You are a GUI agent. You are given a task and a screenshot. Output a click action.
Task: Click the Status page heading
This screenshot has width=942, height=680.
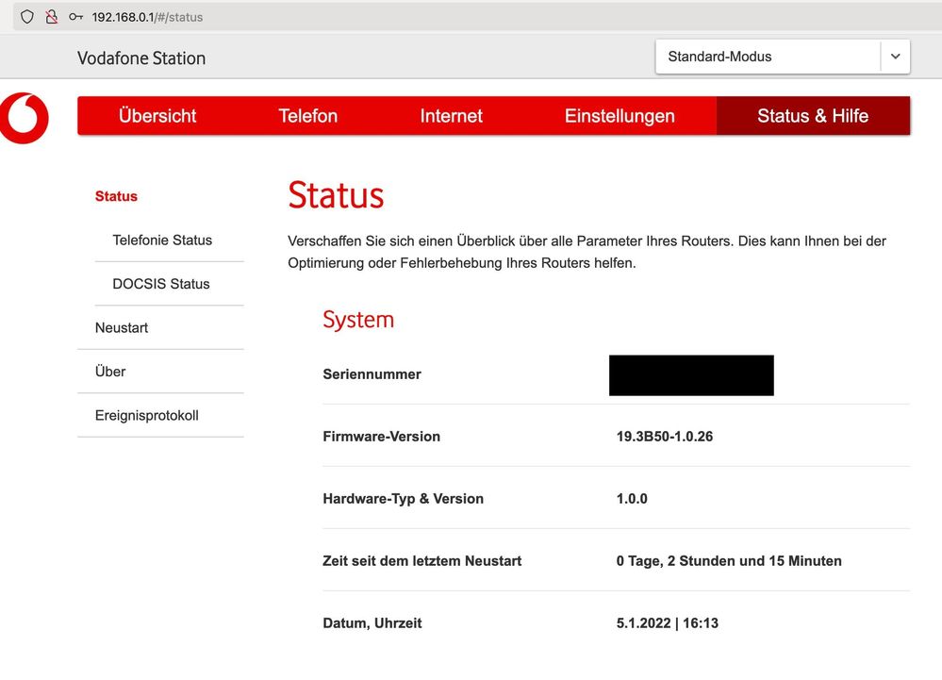coord(336,195)
